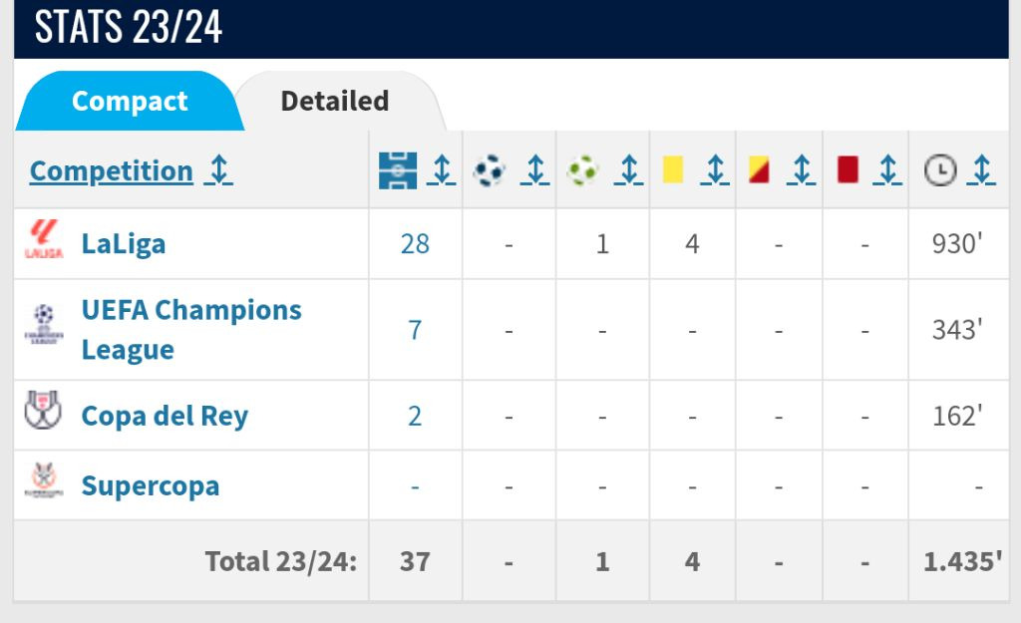
Task: Click the LaLiga logo icon
Action: click(44, 239)
